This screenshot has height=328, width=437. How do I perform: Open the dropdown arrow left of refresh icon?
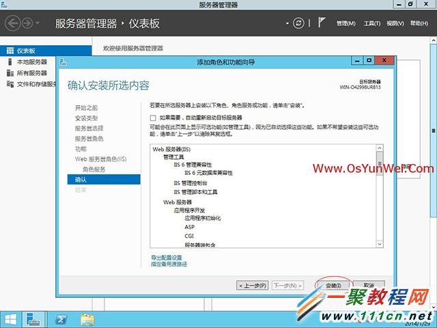click(287, 23)
